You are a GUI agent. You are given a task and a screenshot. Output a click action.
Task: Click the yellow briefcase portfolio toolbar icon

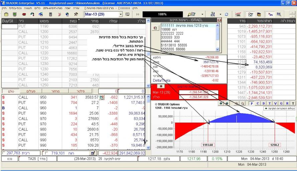[6, 14]
